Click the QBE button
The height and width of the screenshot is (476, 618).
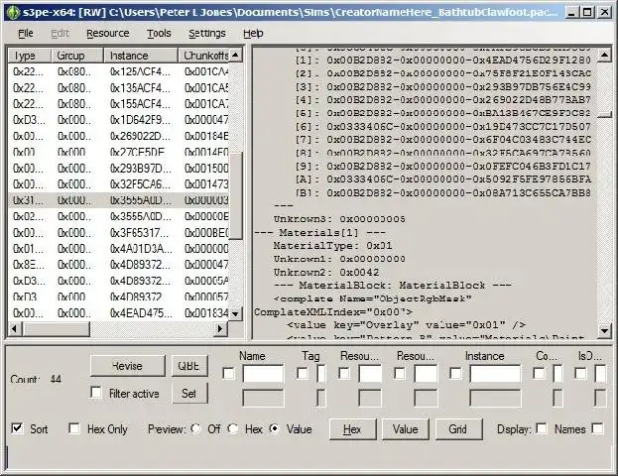point(189,366)
